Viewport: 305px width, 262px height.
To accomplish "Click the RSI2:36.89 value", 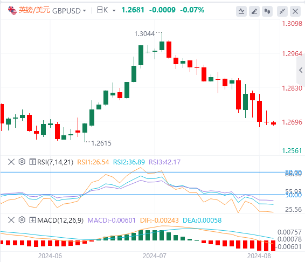I will [129, 162].
